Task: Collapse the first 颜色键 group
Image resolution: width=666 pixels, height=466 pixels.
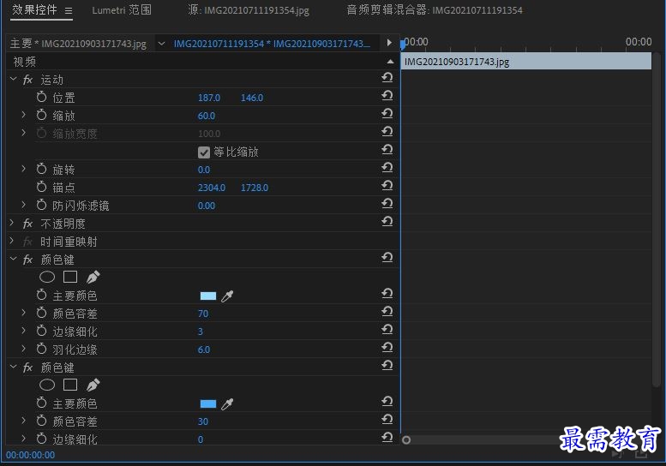Action: coord(13,259)
